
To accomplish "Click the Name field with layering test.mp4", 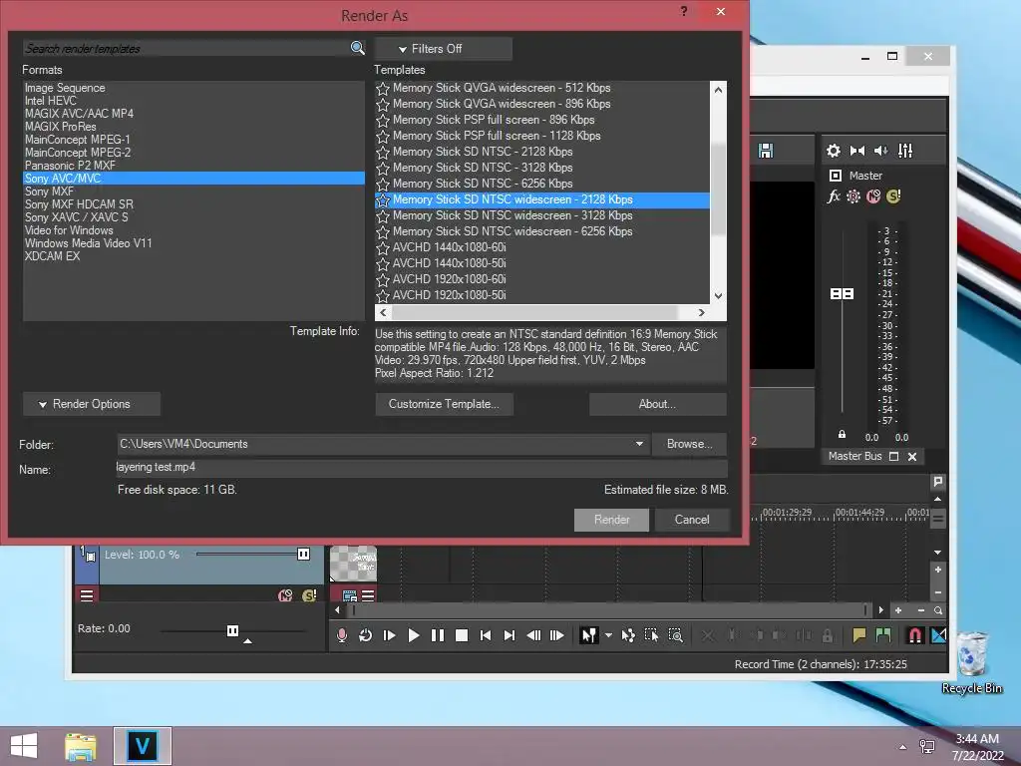I will point(422,468).
